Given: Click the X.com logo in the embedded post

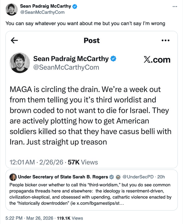Looking at the screenshot, I should coord(157,60).
